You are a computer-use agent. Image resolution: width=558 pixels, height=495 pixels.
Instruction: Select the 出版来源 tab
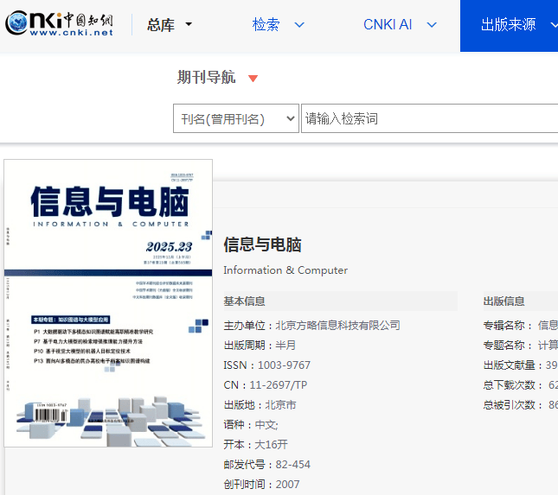point(509,25)
